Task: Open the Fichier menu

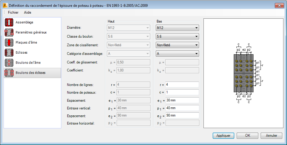Action: (x=13, y=12)
